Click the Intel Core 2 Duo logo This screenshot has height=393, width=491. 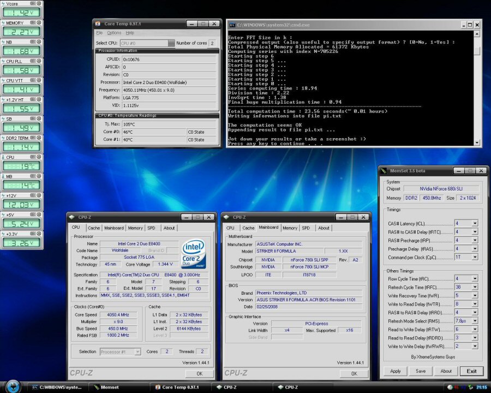[194, 253]
